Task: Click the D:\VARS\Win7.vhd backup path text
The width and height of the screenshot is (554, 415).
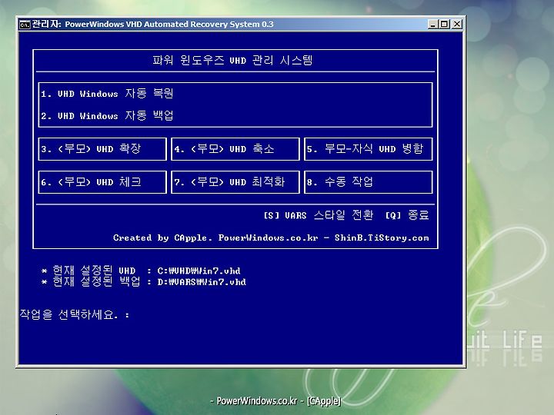Action: [202, 282]
